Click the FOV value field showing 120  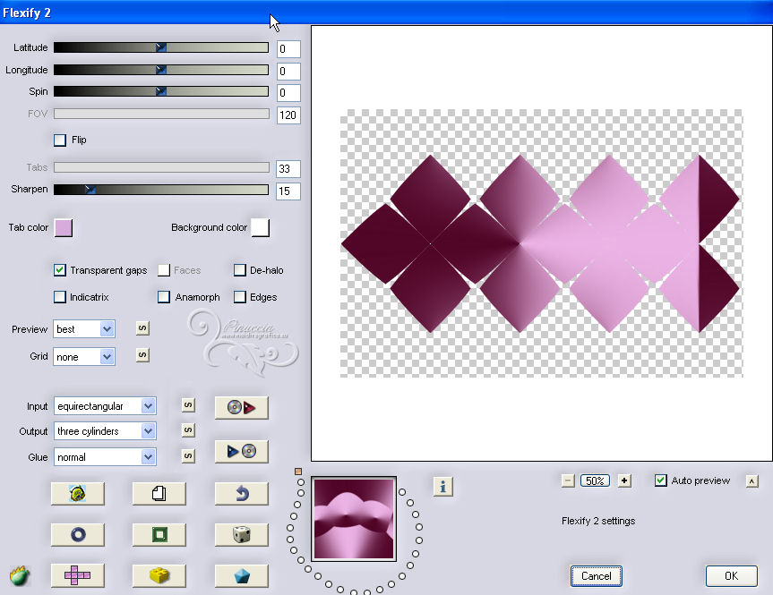point(288,115)
